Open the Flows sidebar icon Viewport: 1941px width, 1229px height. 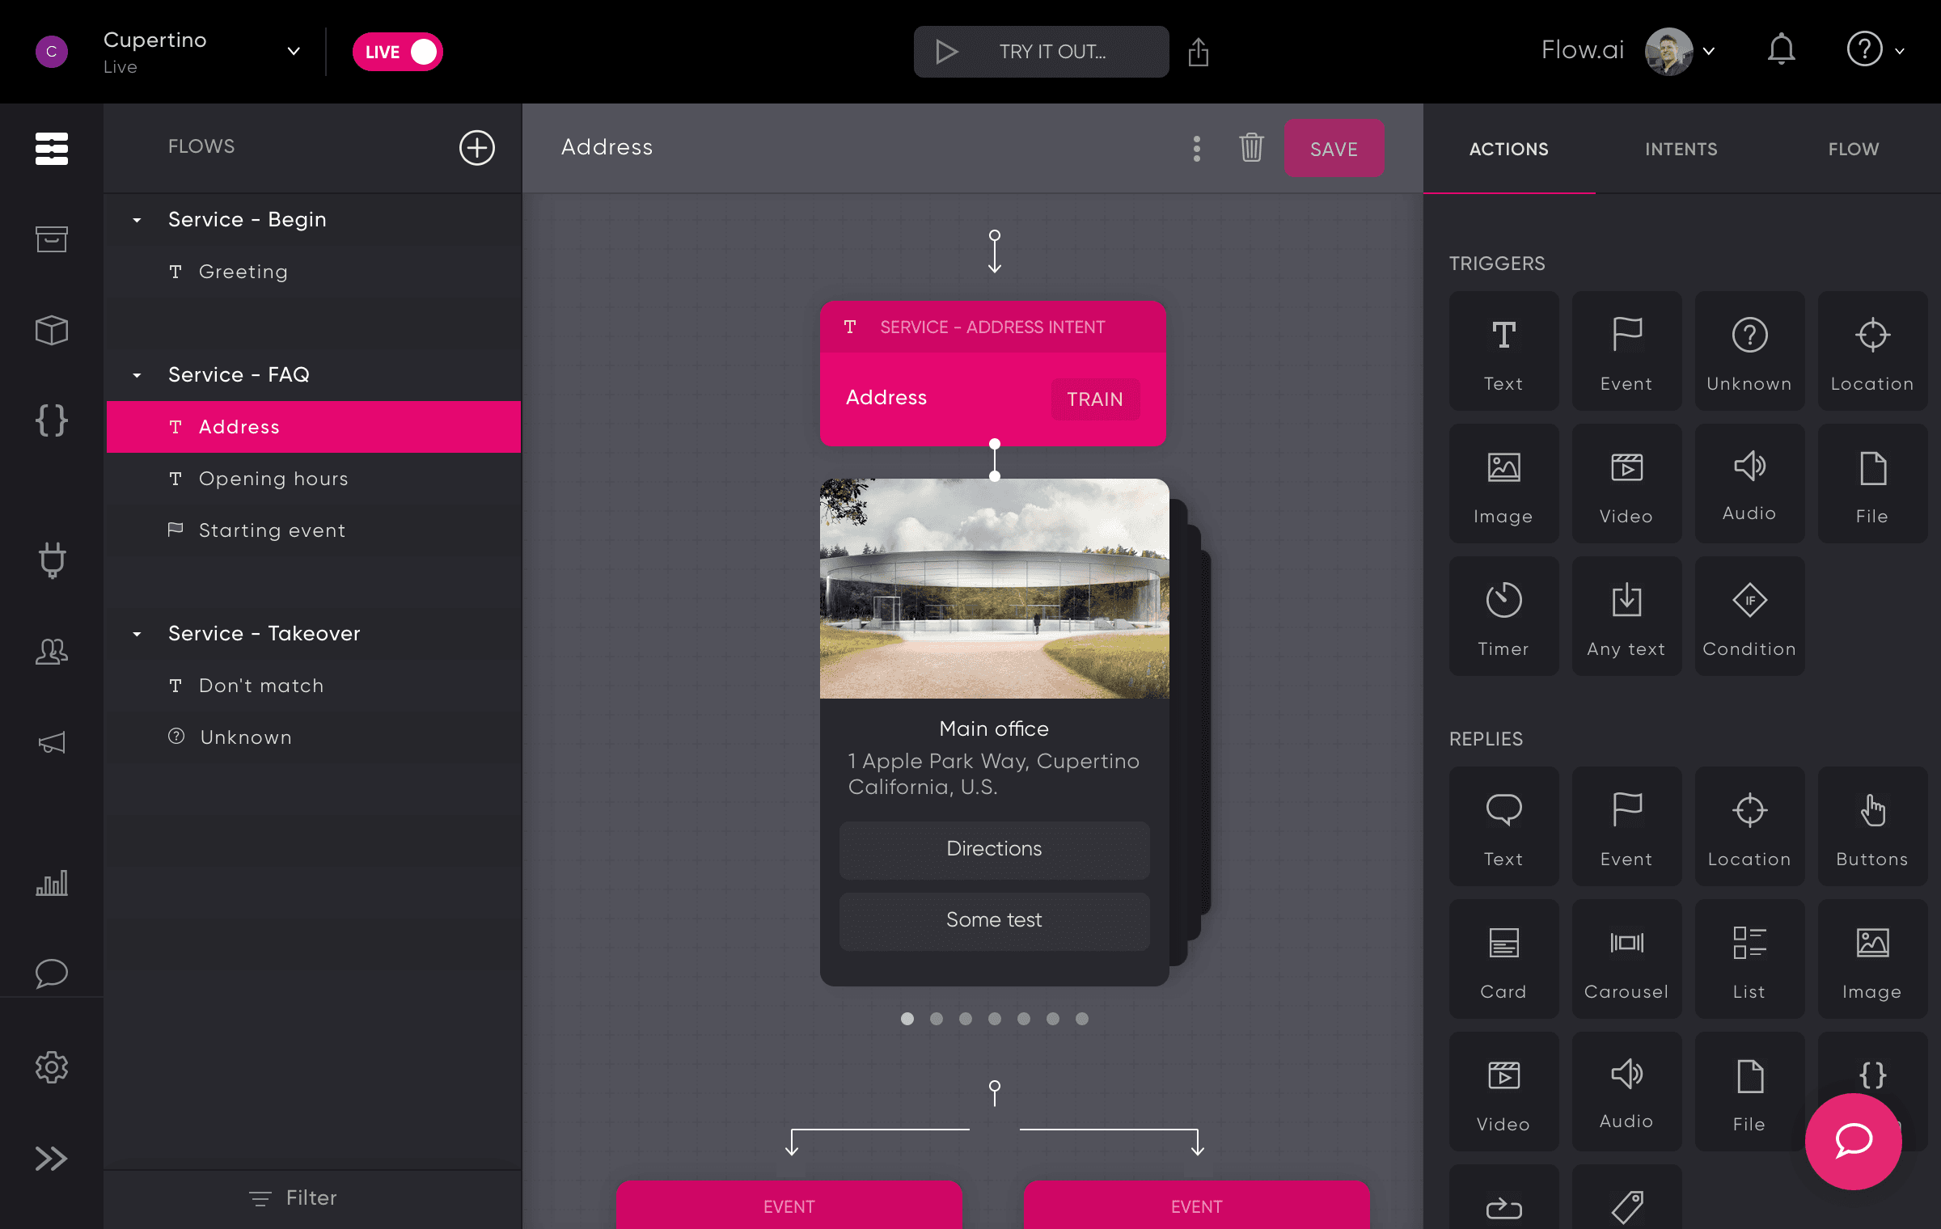pos(52,149)
